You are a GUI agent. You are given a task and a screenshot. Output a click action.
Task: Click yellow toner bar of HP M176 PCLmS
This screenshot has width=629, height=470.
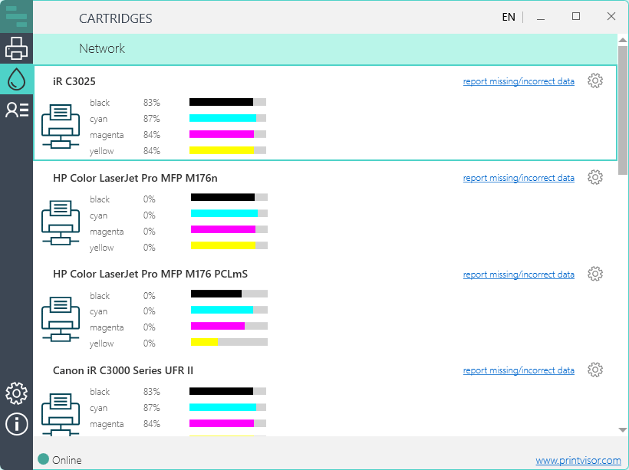(229, 343)
